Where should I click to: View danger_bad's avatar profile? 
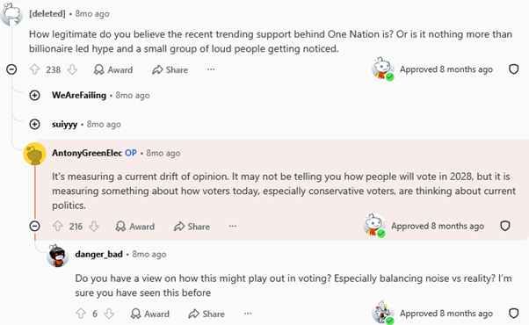click(x=58, y=256)
